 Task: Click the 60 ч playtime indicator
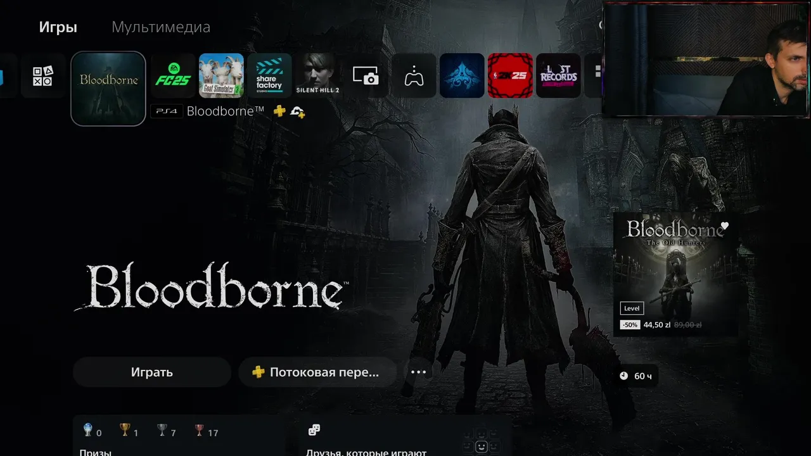coord(636,376)
